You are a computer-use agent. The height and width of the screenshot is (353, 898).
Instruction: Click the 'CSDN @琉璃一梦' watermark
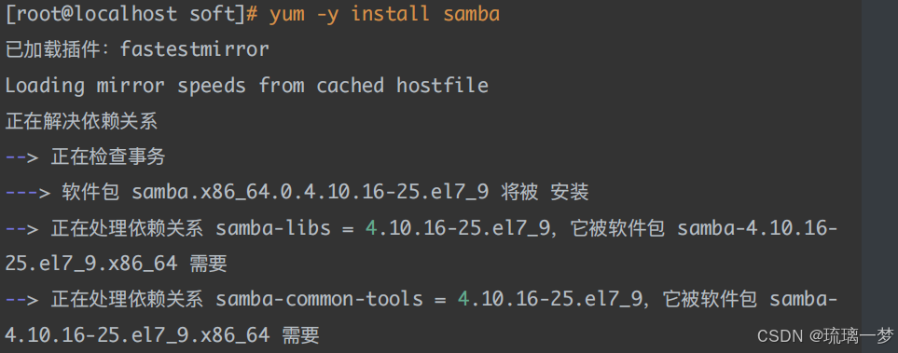(824, 336)
